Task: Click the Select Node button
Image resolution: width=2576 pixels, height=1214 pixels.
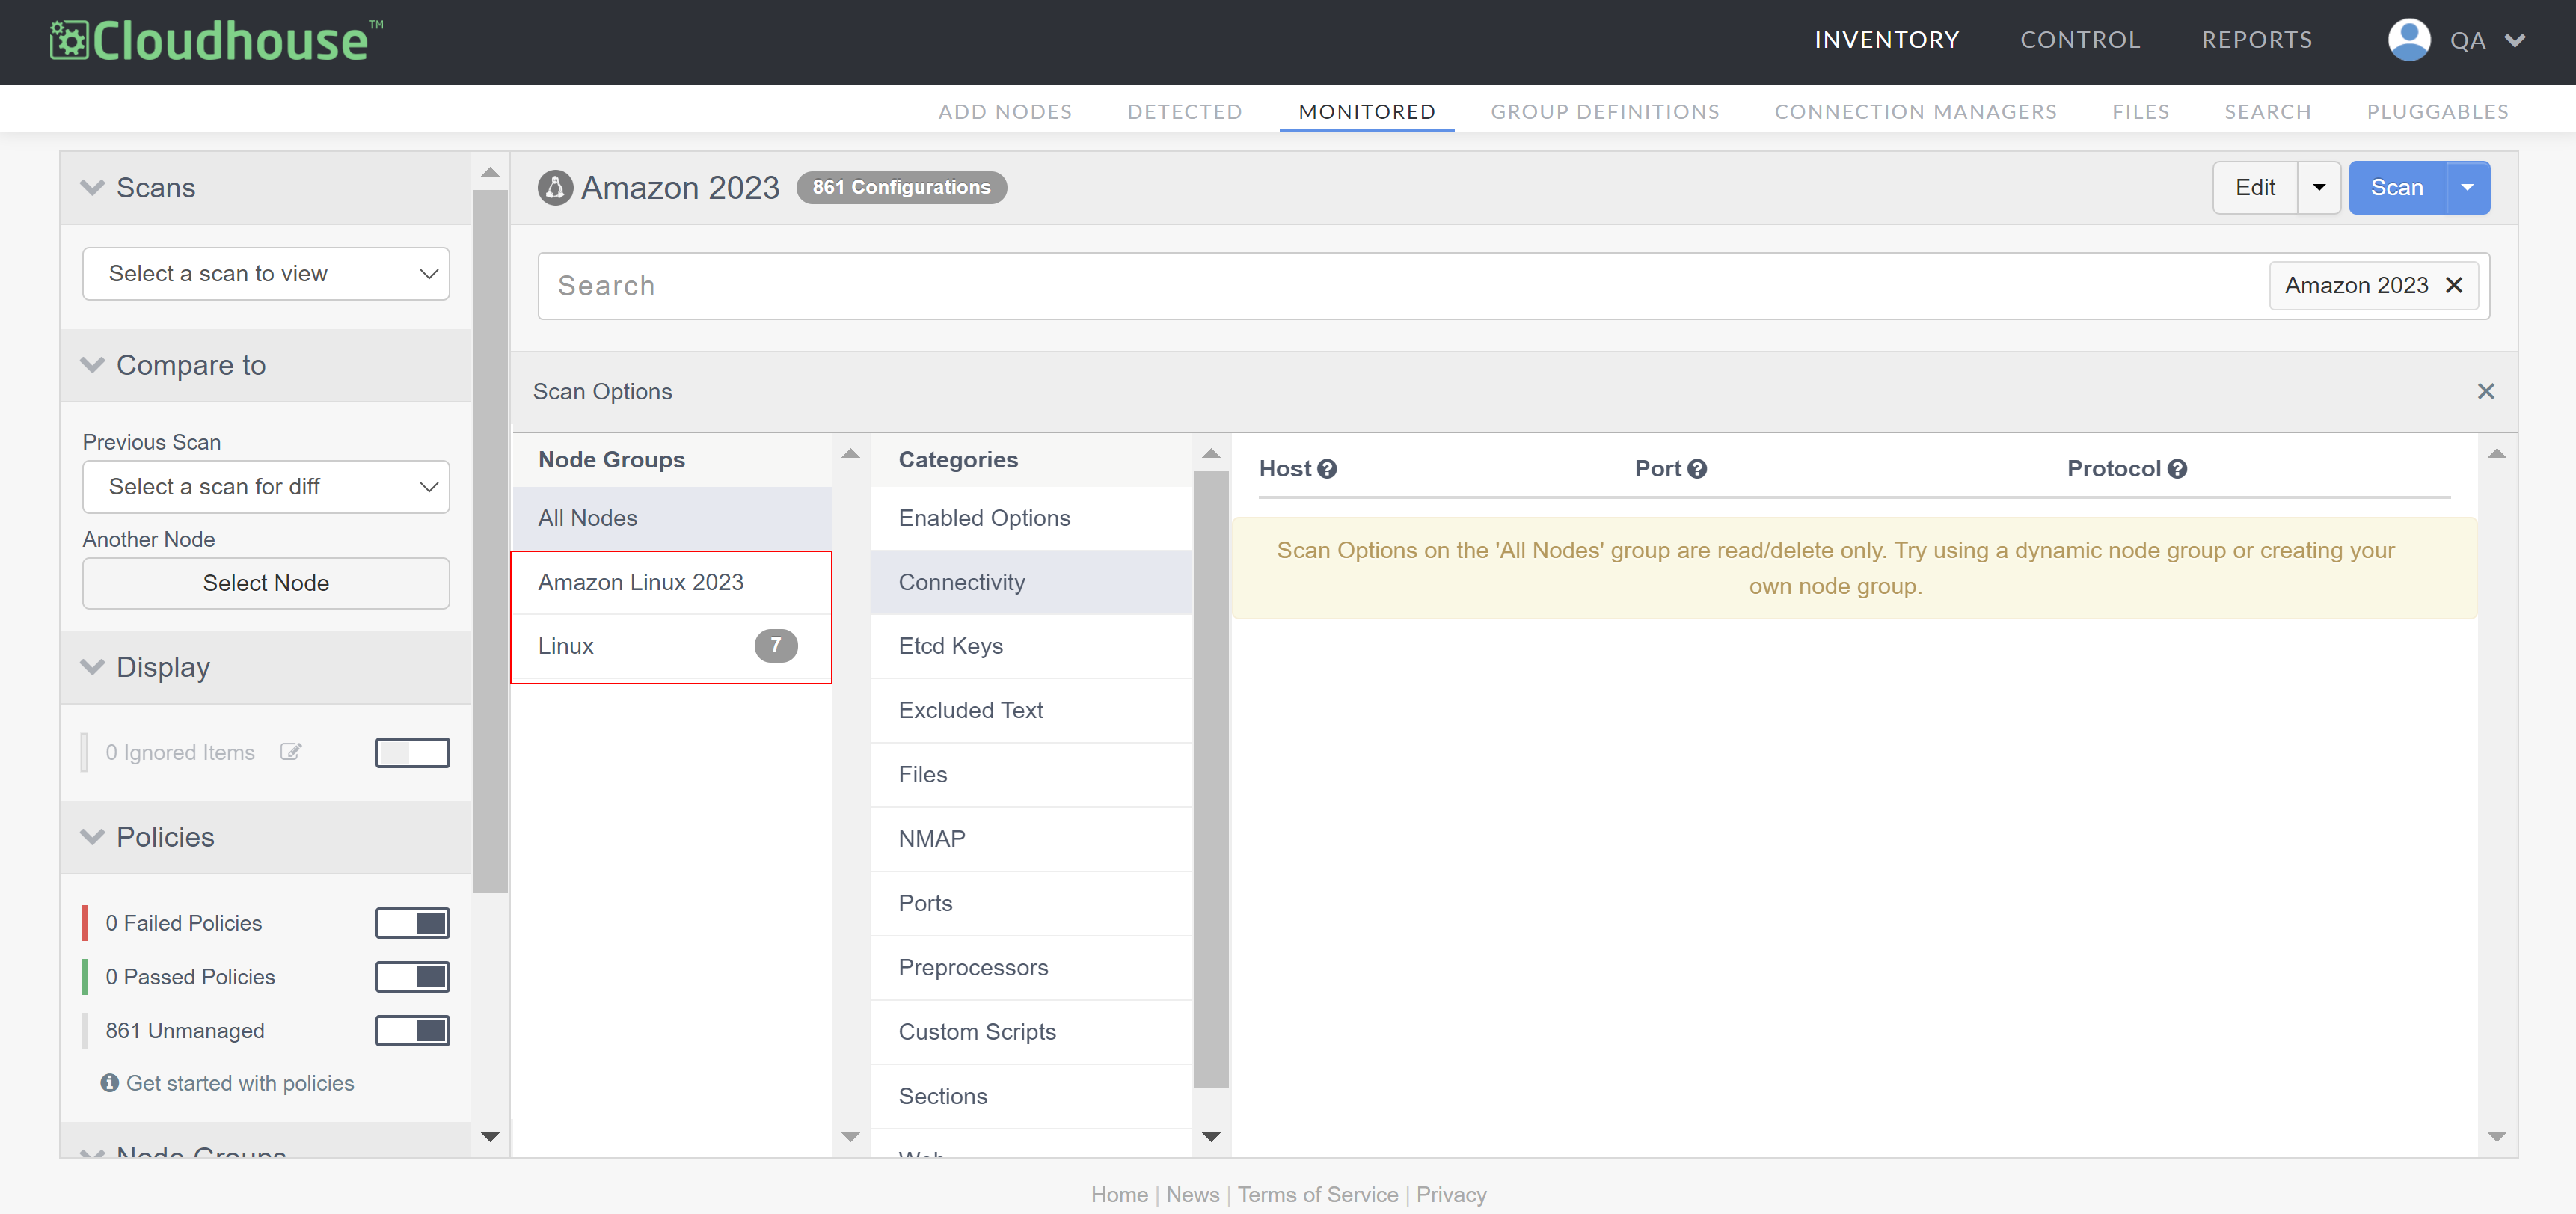Action: (x=266, y=583)
